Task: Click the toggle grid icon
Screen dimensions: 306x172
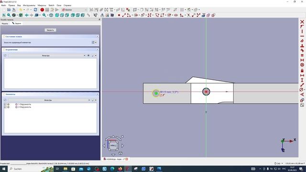Action: [x=182, y=10]
